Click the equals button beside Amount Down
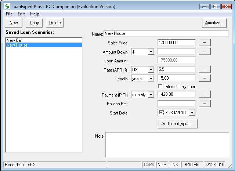The image size is (235, 171). pyautogui.click(x=205, y=51)
